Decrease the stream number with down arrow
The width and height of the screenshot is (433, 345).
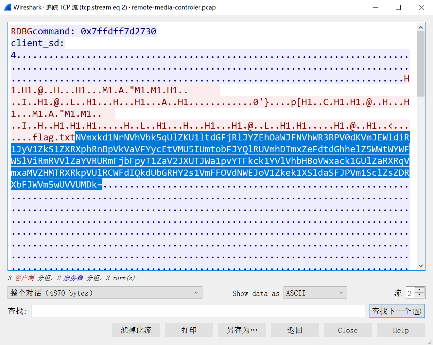420,295
